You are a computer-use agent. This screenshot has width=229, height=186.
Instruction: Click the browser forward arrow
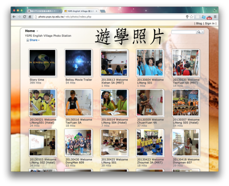[x=19, y=17]
